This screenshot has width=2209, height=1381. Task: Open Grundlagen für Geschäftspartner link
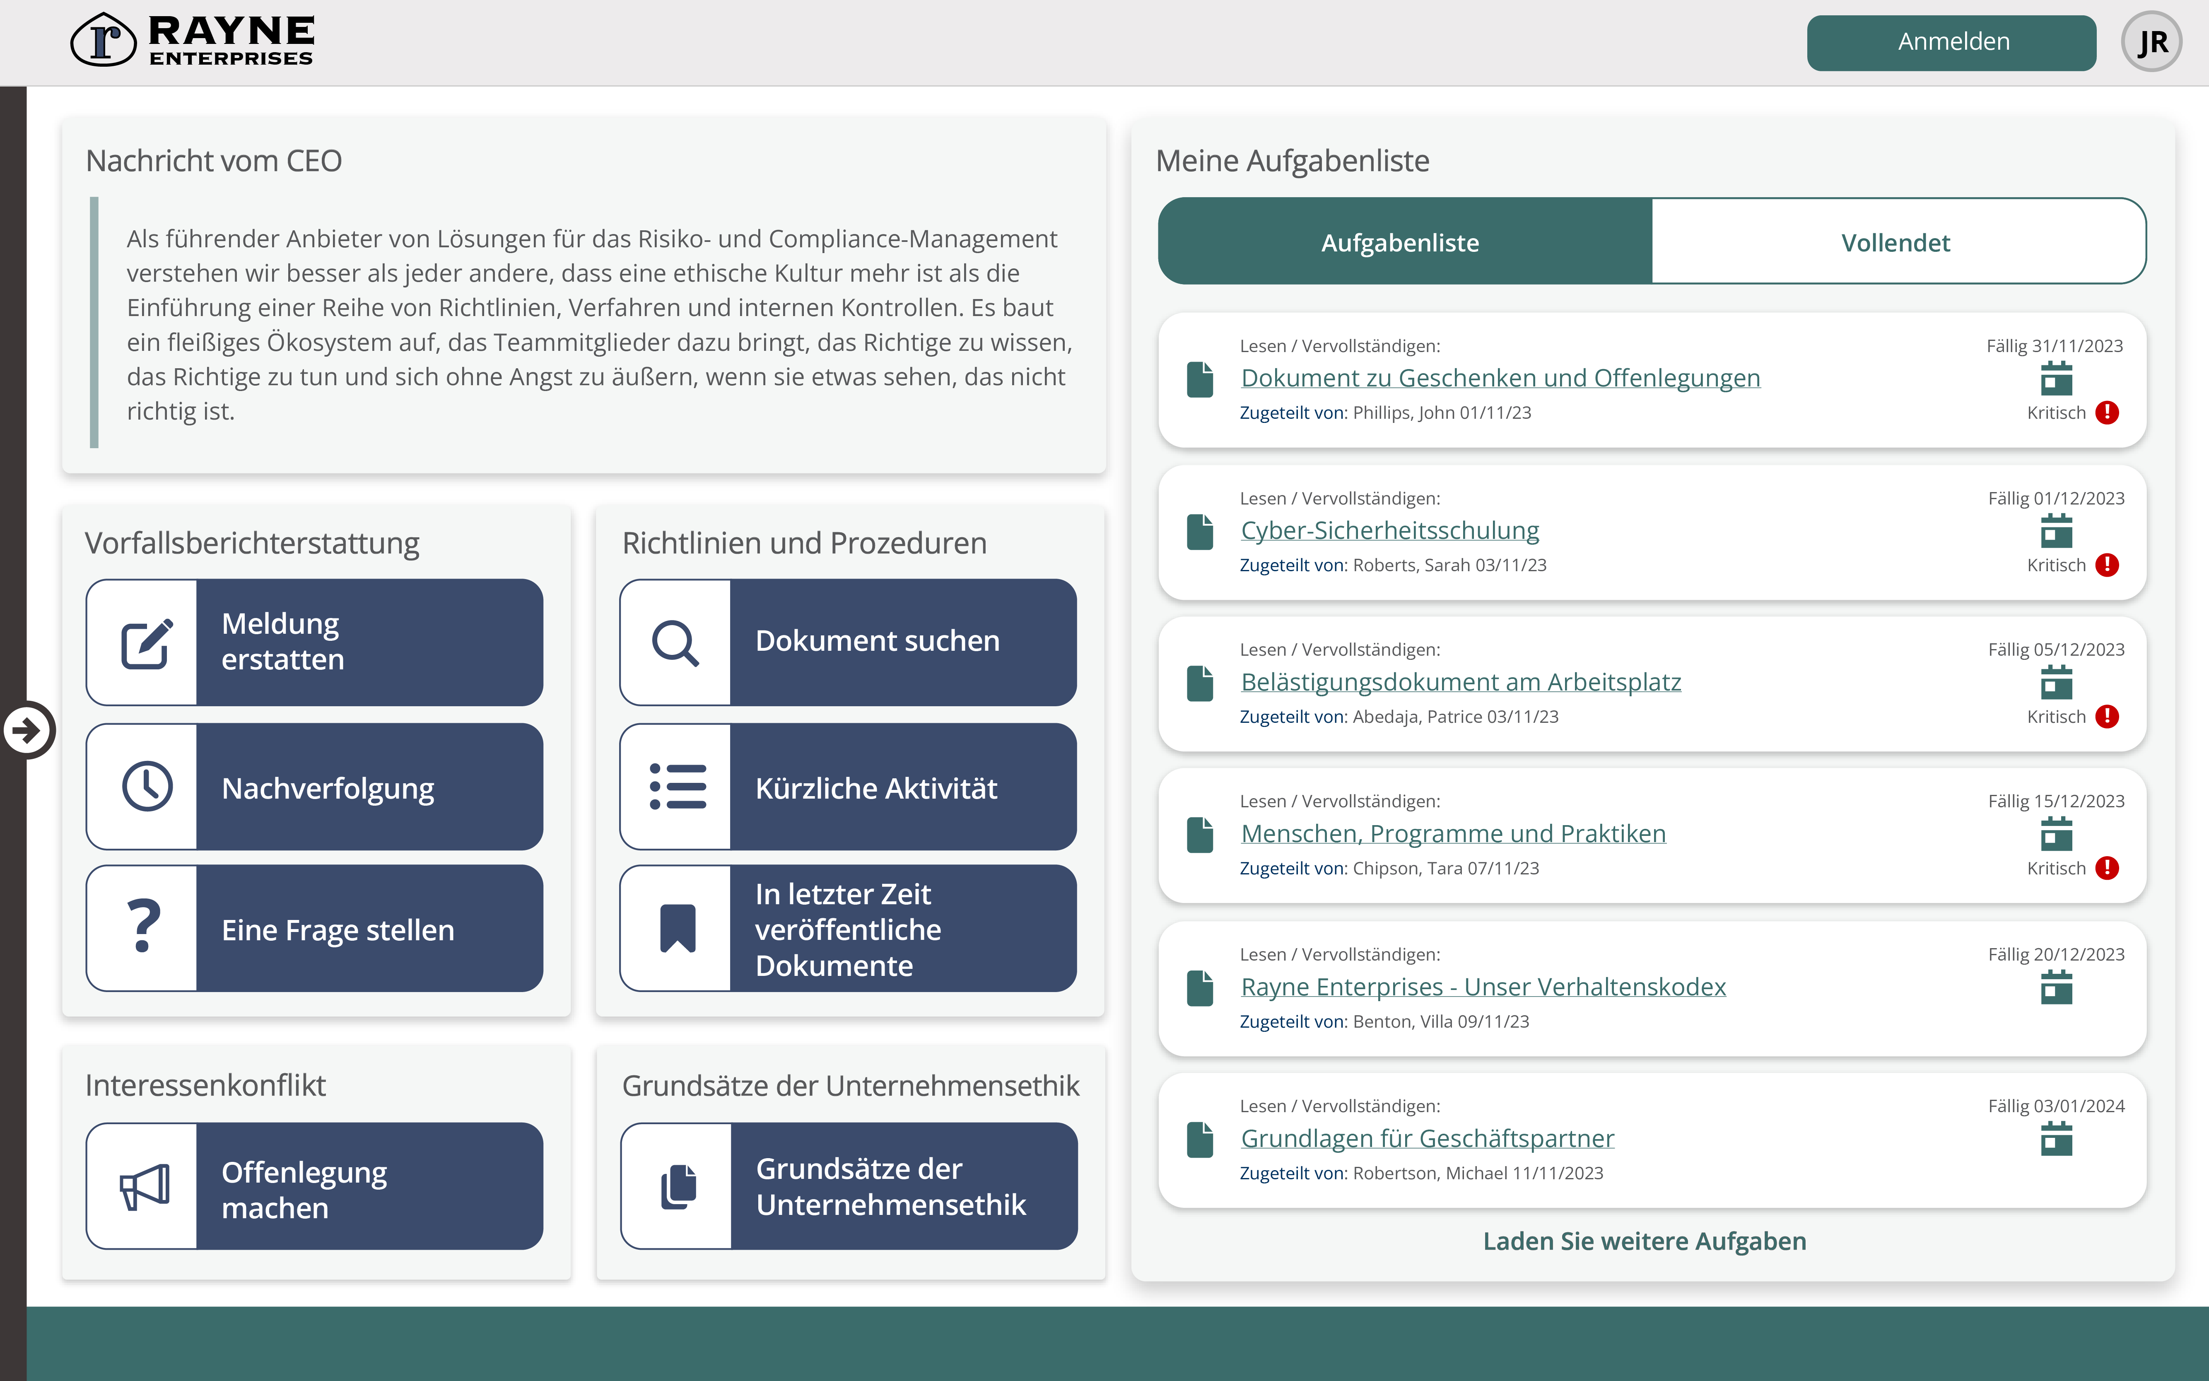click(1427, 1139)
